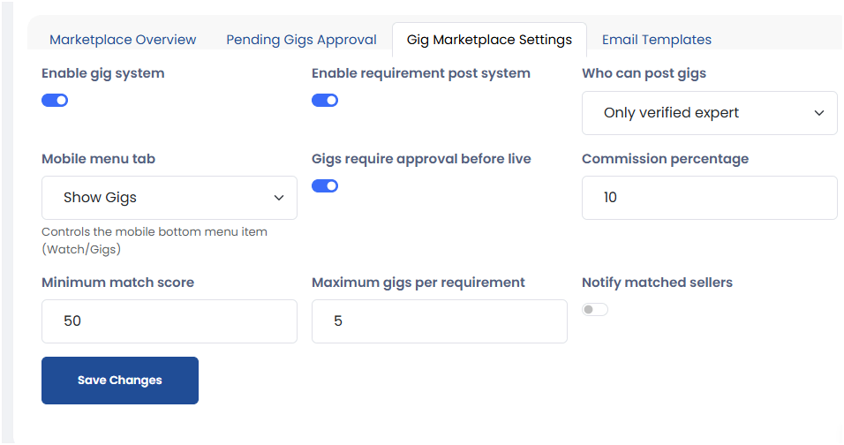Select the Gig Marketplace Settings tab
Image resolution: width=844 pixels, height=445 pixels.
(x=489, y=40)
